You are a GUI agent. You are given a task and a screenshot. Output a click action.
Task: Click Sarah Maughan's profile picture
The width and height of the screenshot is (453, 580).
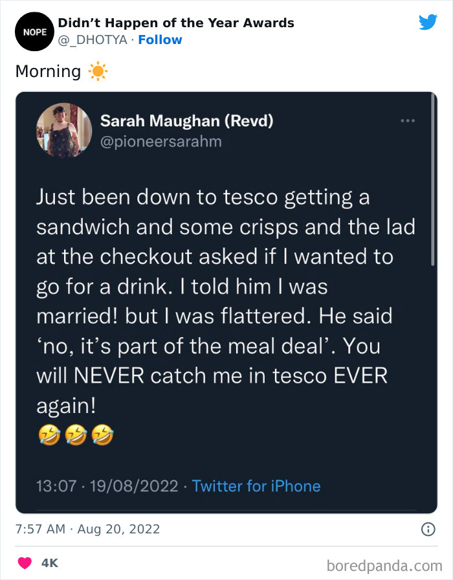coord(63,131)
